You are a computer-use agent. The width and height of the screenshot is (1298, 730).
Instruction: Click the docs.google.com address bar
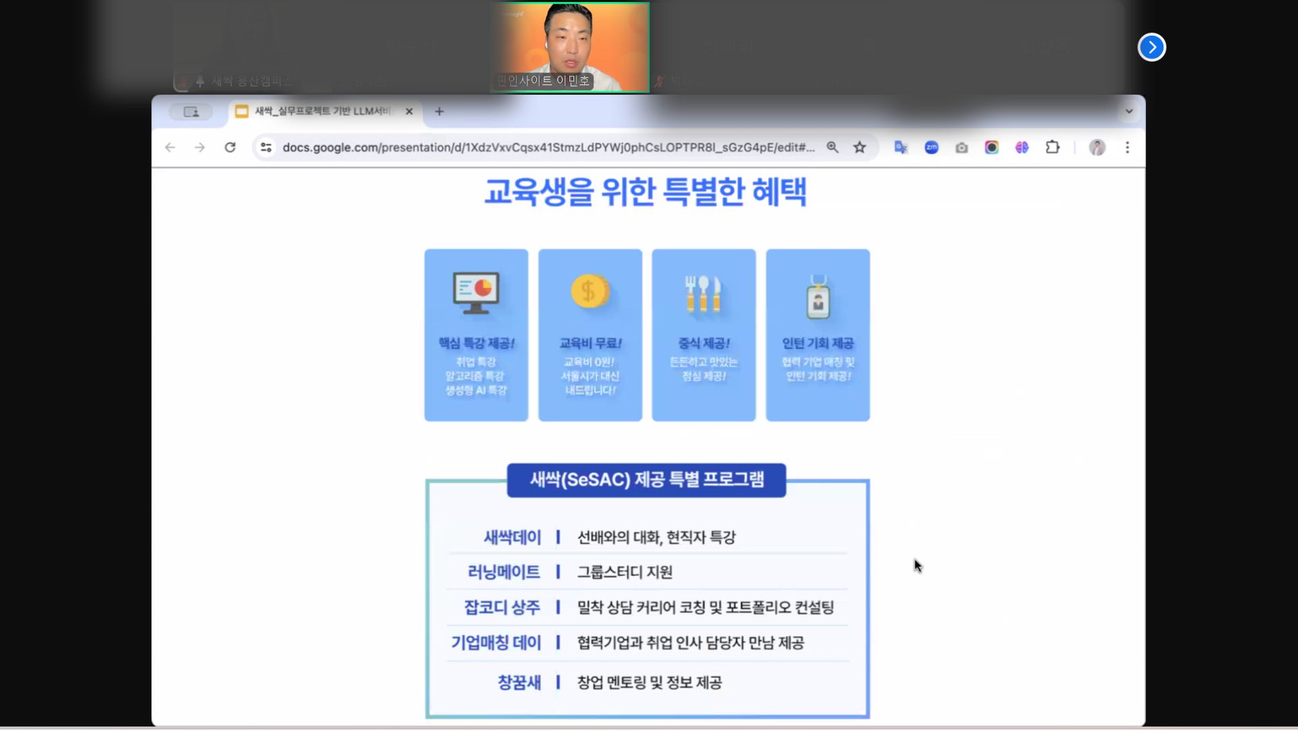[x=548, y=147]
